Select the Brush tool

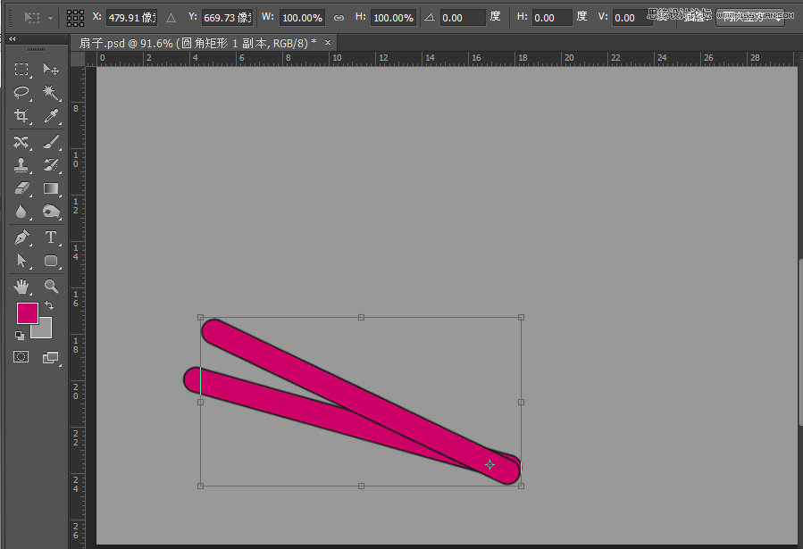click(50, 142)
